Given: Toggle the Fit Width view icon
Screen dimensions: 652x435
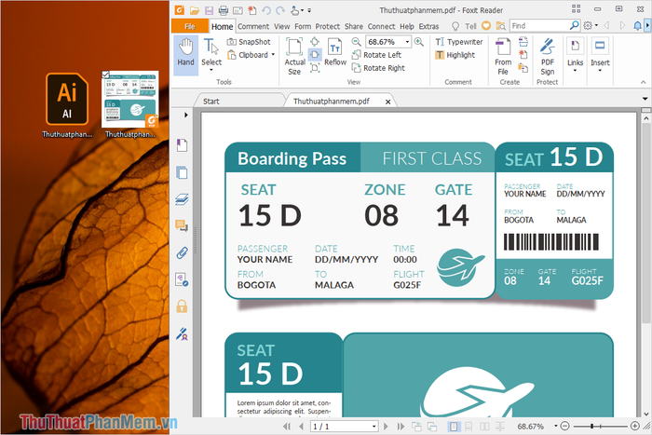Looking at the screenshot, I should tap(315, 54).
